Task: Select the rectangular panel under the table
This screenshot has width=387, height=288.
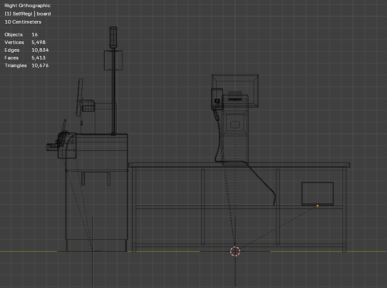Action: [x=316, y=193]
